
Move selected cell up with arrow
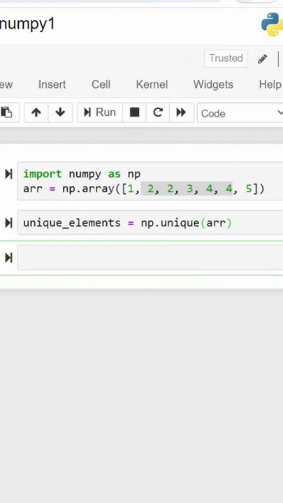pyautogui.click(x=36, y=112)
